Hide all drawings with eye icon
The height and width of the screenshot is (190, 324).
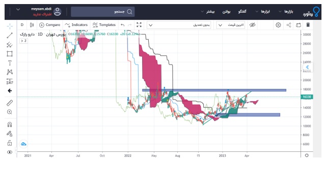[10, 152]
